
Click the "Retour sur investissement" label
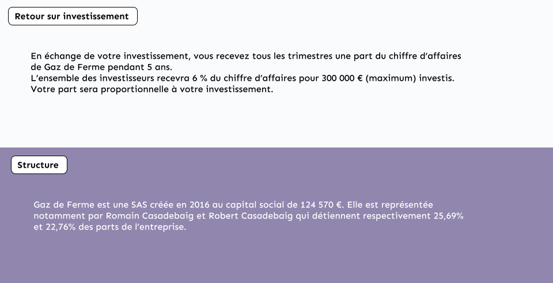tap(73, 16)
